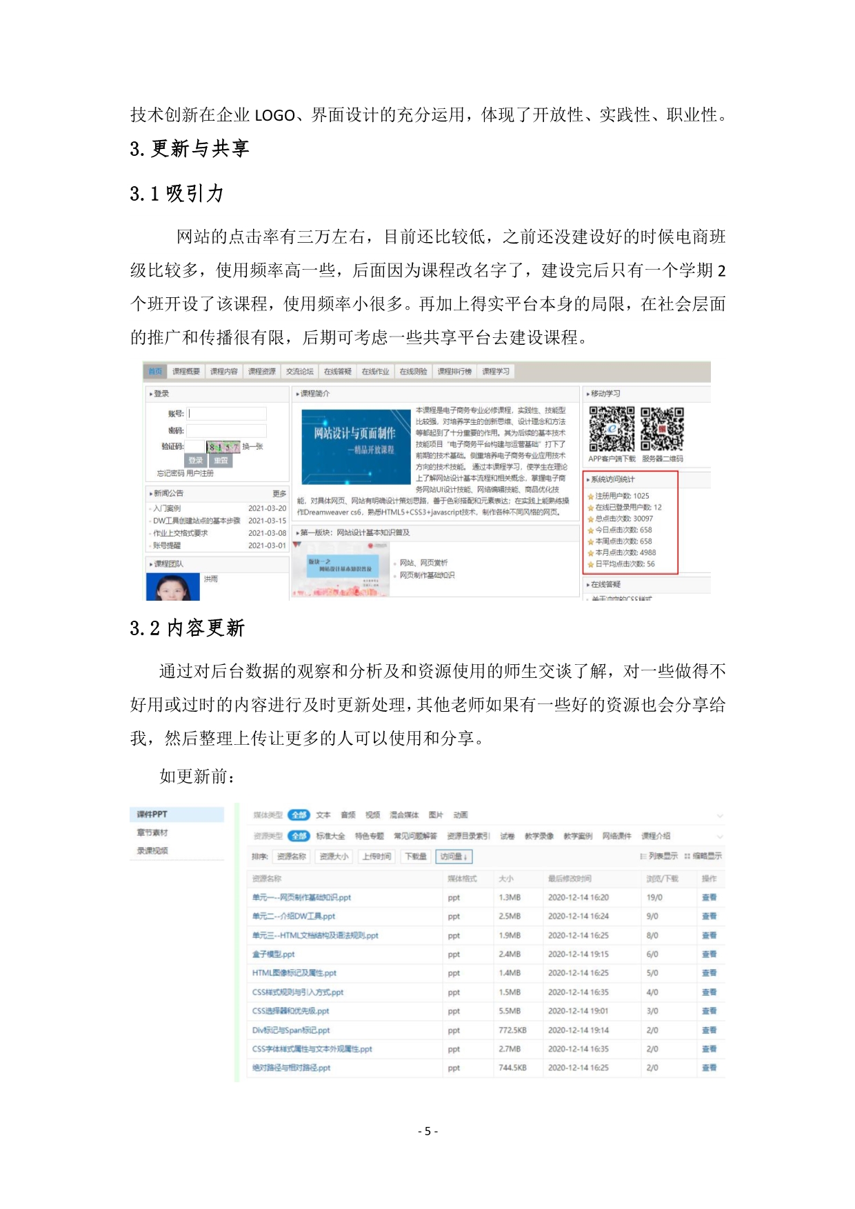Screen dimensions: 855x1209
Task: Open CSS选择器和优先级.ppt
Action: 290,1011
